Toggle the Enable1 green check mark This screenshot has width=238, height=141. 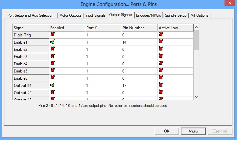click(x=53, y=42)
